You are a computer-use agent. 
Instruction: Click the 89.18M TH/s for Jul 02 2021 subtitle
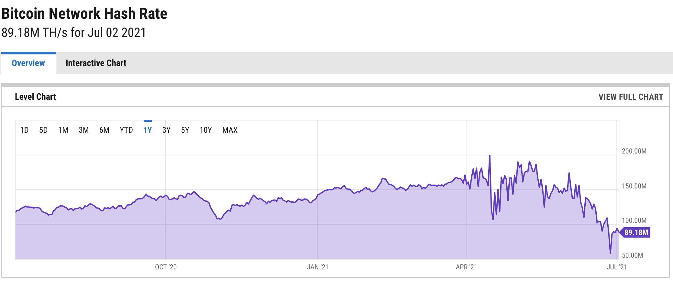[x=74, y=33]
